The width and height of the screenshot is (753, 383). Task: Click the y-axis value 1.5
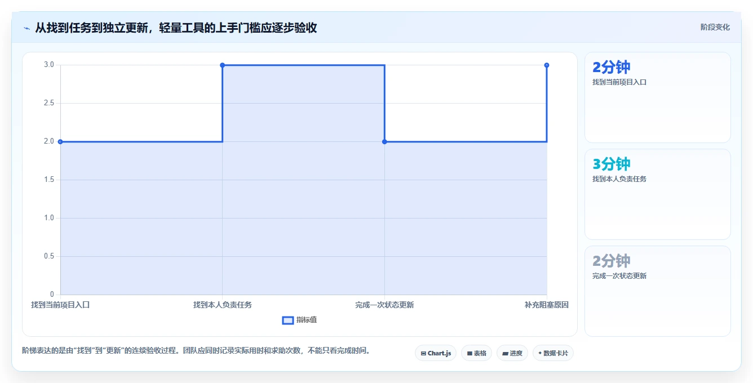[49, 180]
